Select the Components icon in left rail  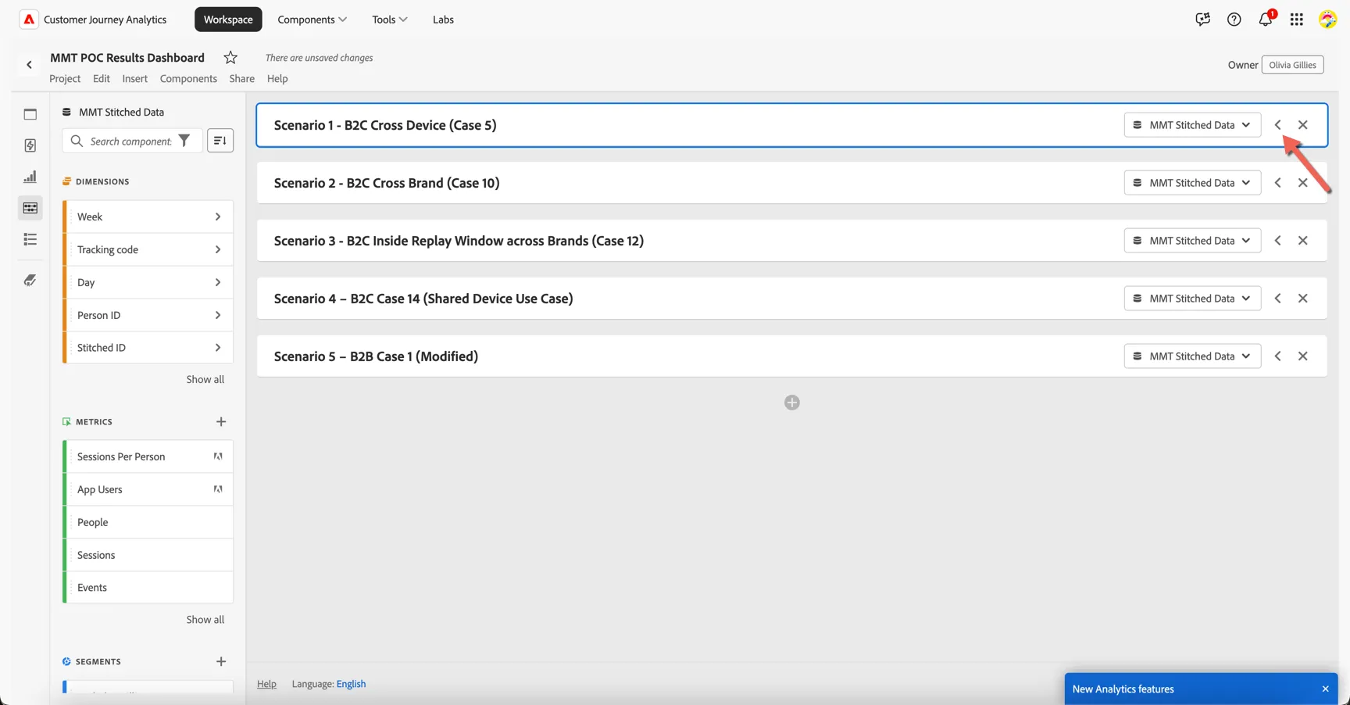(x=30, y=208)
